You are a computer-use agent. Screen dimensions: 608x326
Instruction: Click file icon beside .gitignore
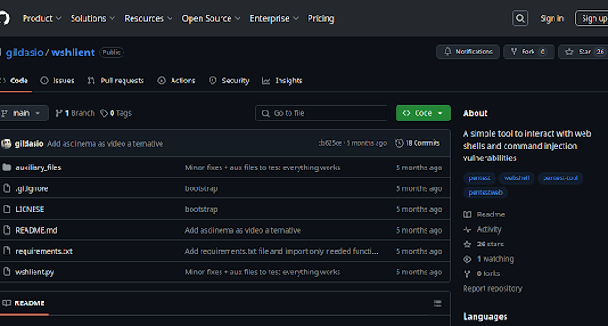tap(6, 188)
